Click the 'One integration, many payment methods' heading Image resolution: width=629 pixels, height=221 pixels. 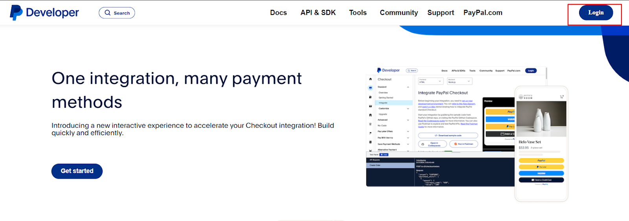click(177, 90)
